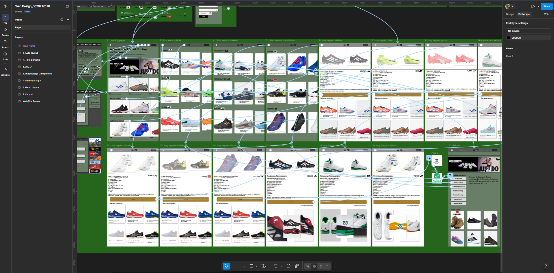Select Page 1 in Pages list
The height and width of the screenshot is (273, 554).
coord(42,27)
